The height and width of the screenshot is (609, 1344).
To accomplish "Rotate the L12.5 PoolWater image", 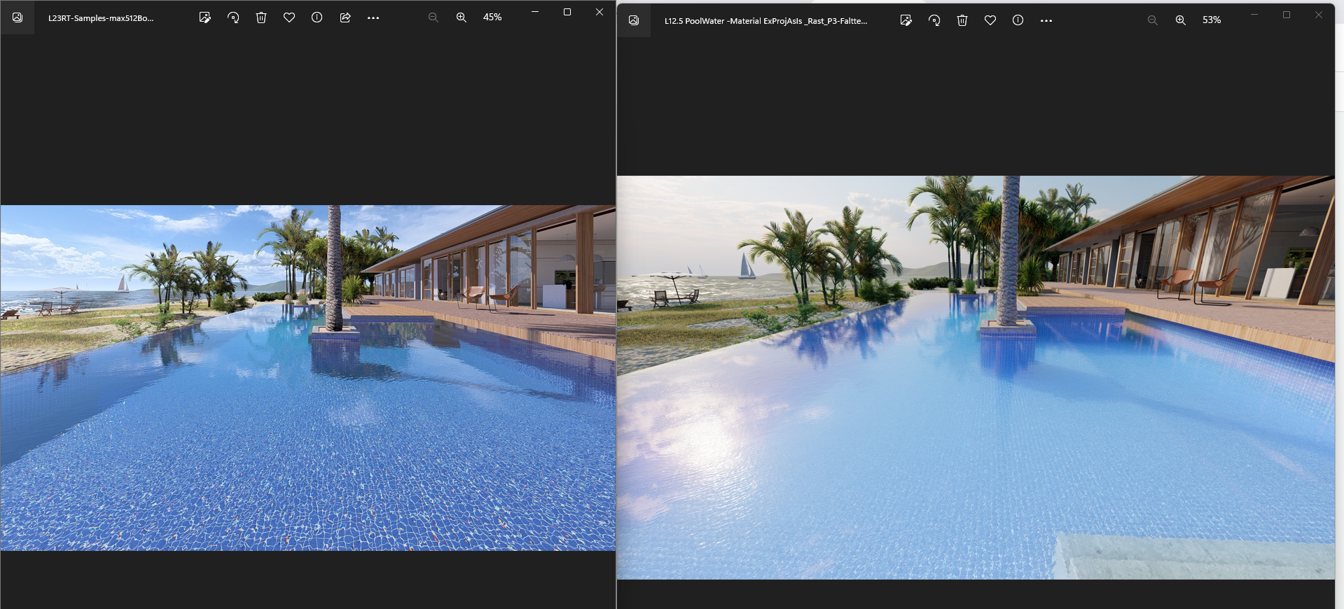I will tap(934, 20).
